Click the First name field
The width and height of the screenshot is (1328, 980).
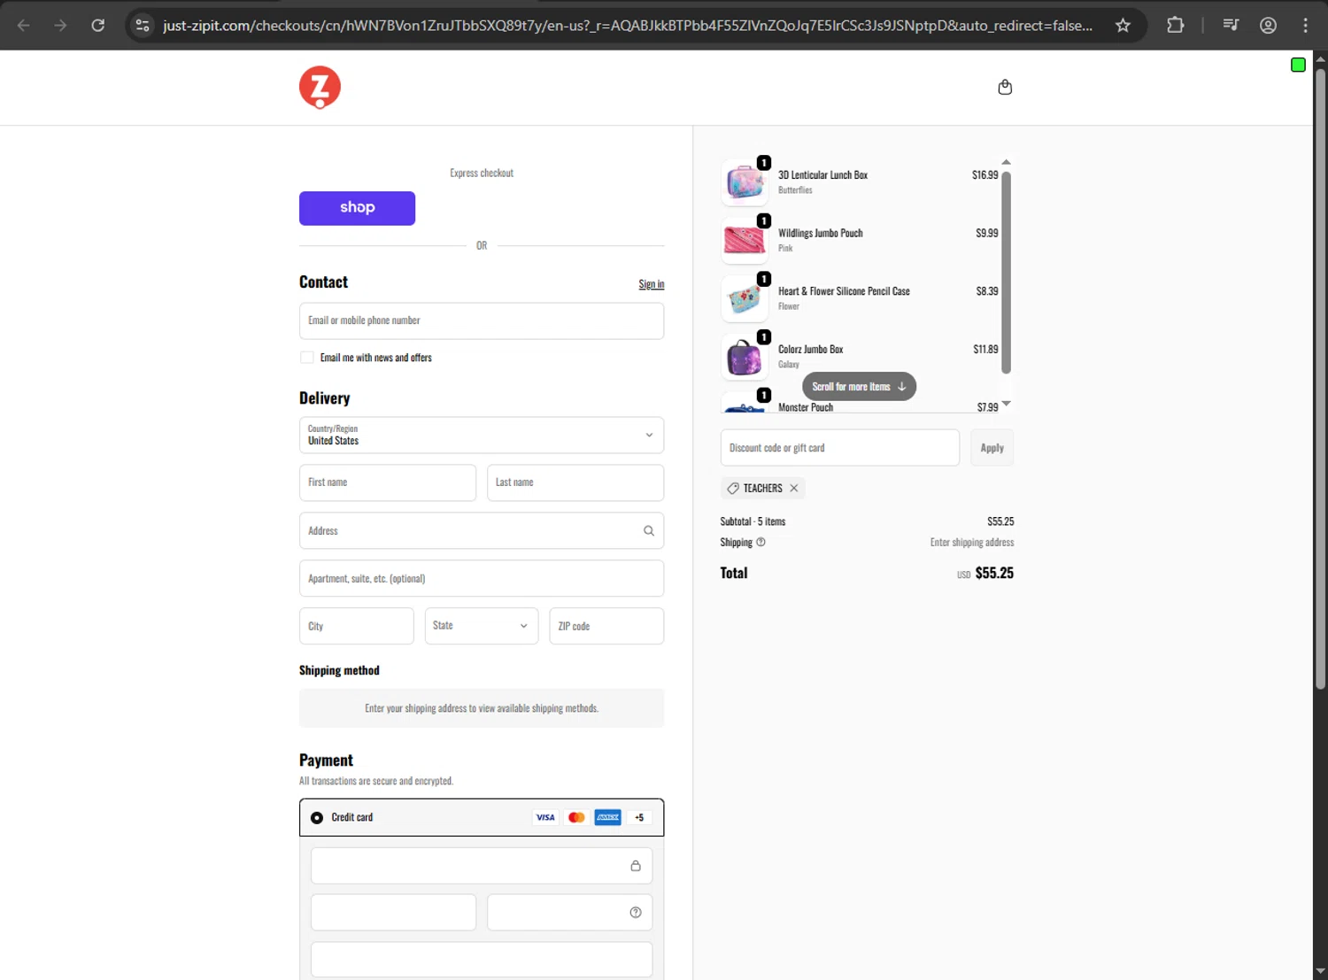pos(388,482)
